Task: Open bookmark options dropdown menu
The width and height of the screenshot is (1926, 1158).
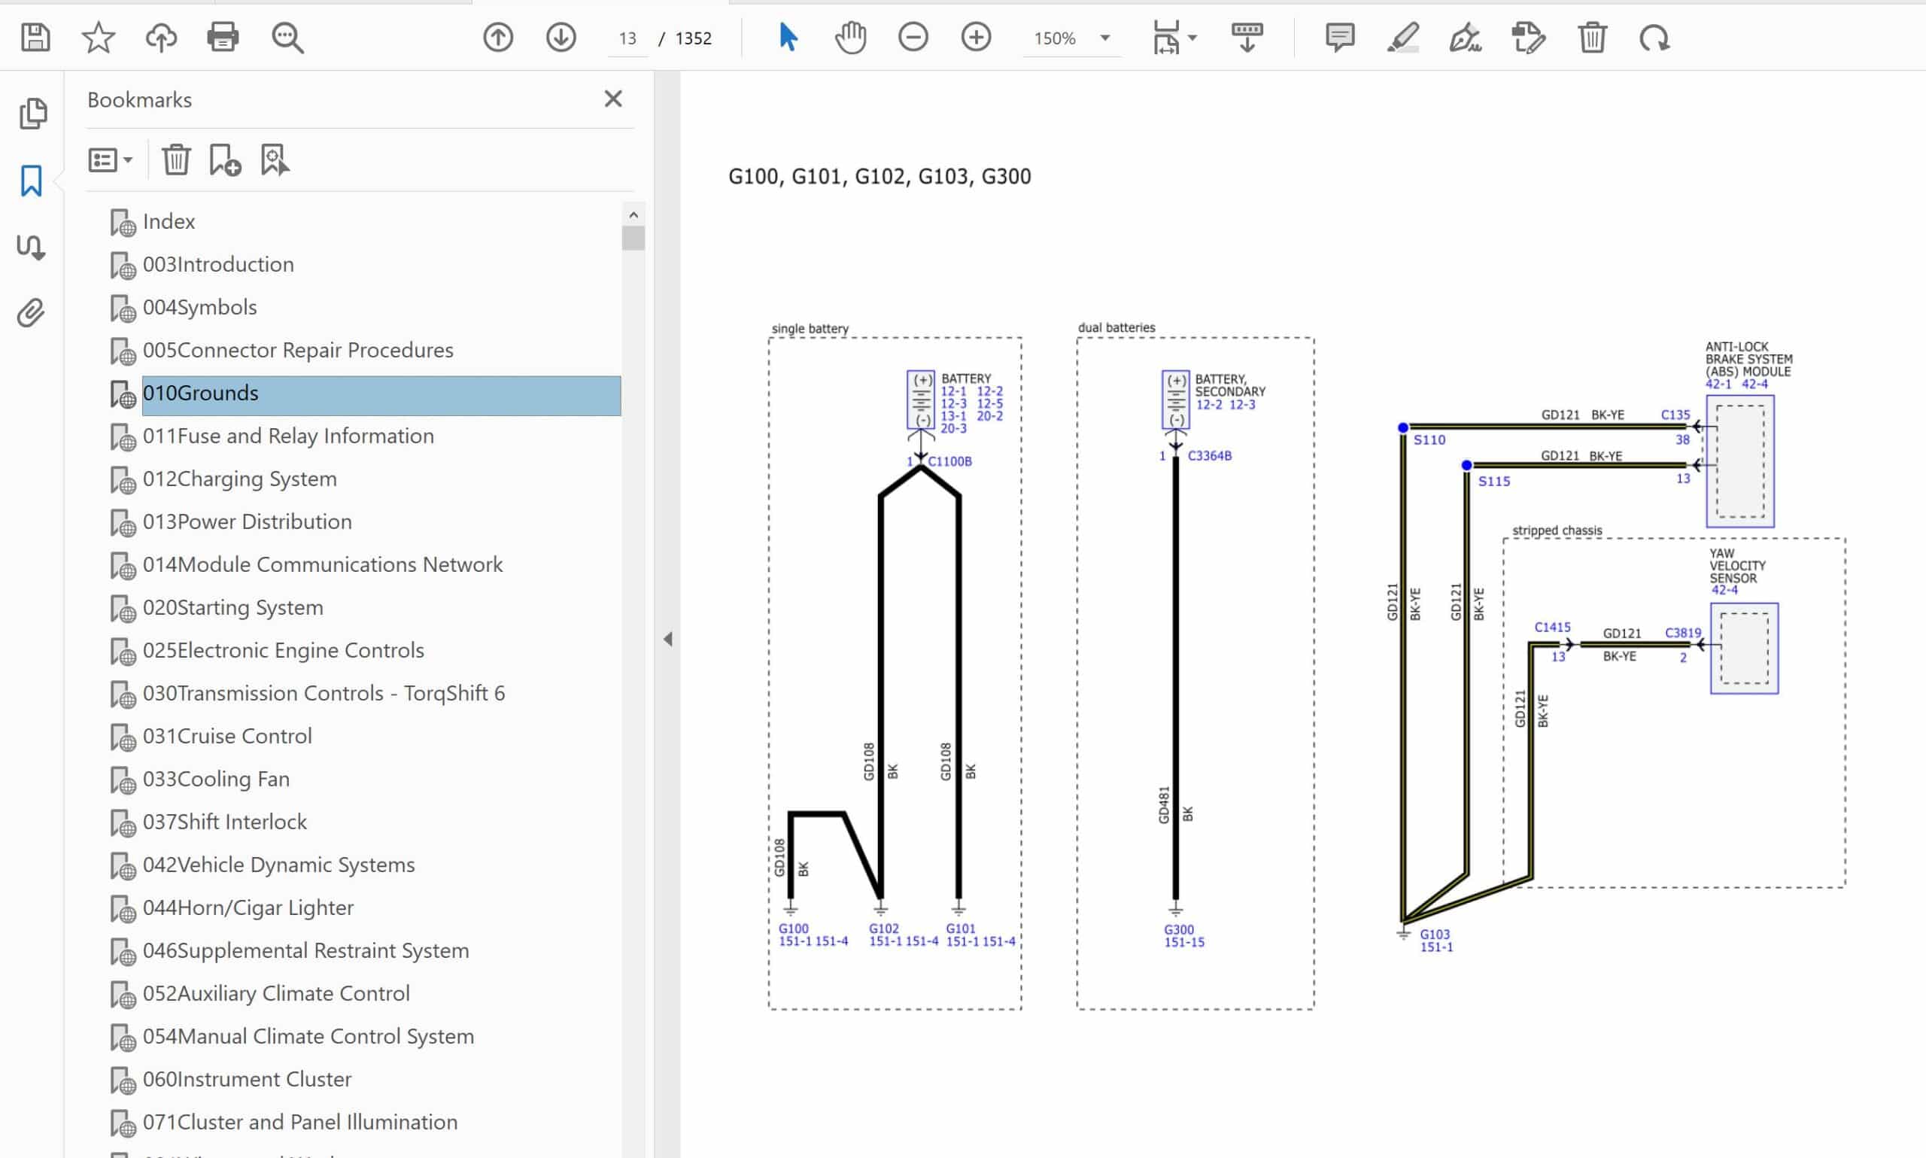Action: 110,160
